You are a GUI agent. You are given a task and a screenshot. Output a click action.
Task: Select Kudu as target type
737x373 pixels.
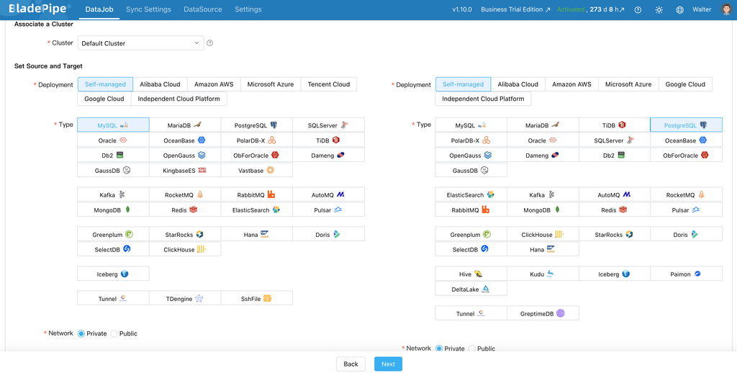tap(543, 274)
